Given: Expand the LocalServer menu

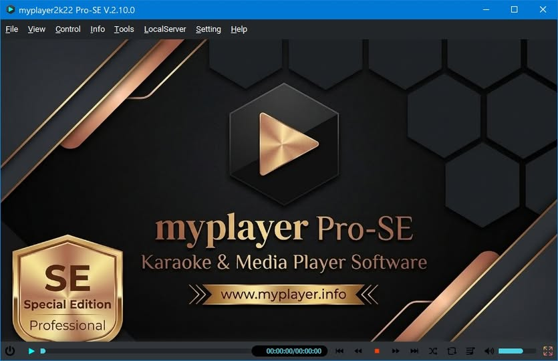Looking at the screenshot, I should (x=165, y=29).
